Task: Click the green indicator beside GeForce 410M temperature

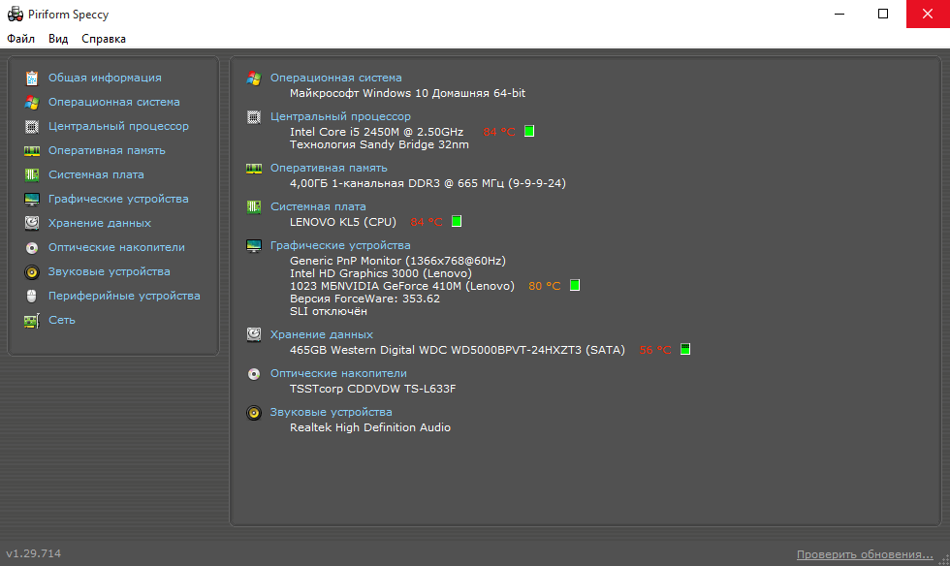Action: click(574, 285)
